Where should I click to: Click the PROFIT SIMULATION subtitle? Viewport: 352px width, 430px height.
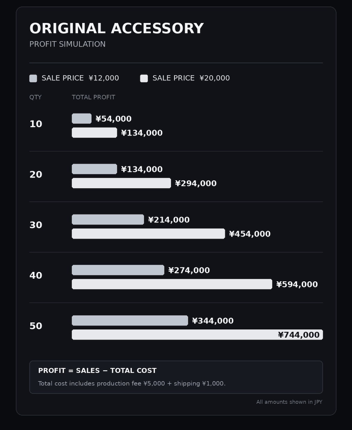(68, 44)
